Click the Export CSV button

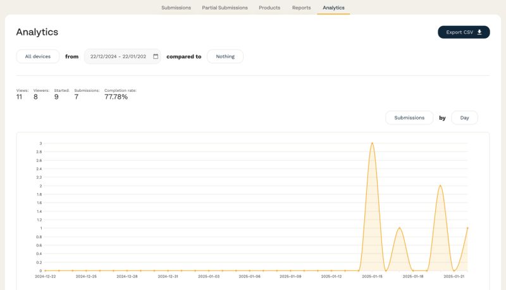click(x=464, y=32)
